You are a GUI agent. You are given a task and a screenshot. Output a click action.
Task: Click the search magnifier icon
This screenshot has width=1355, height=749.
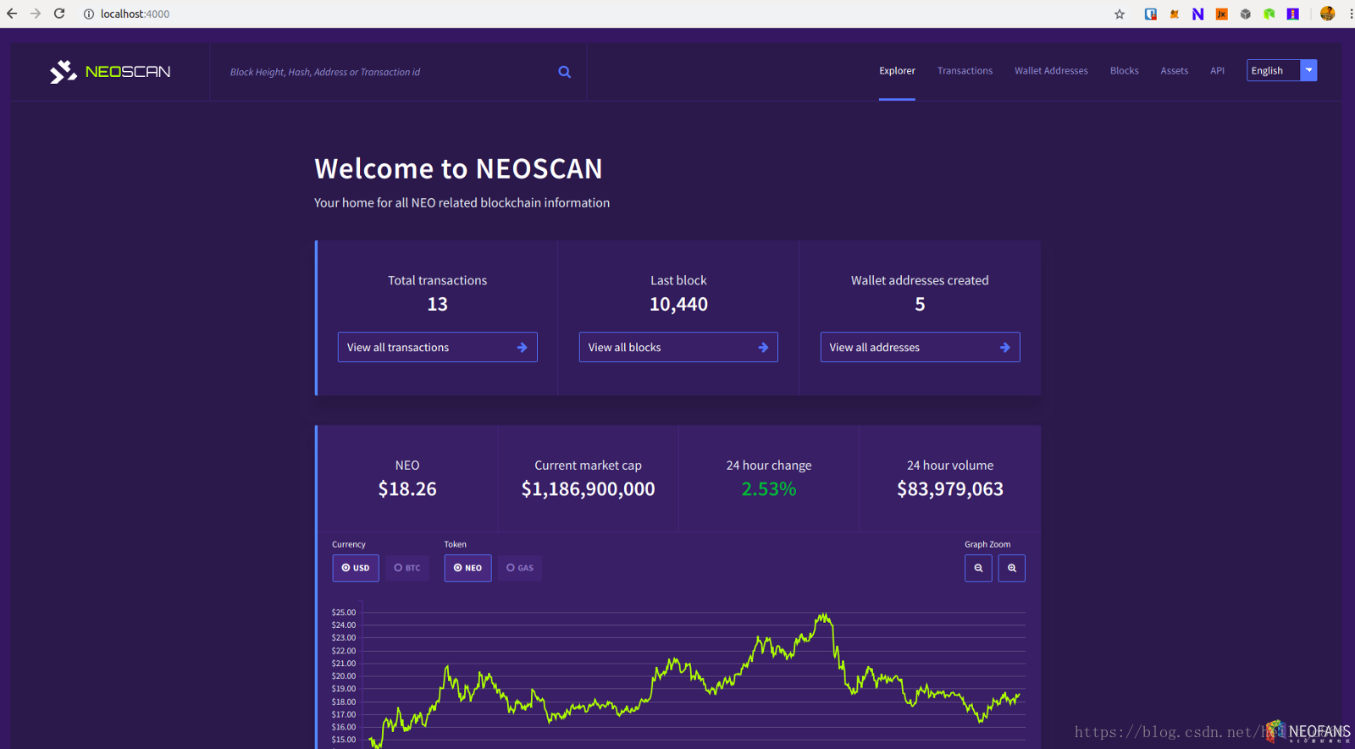[x=565, y=72]
